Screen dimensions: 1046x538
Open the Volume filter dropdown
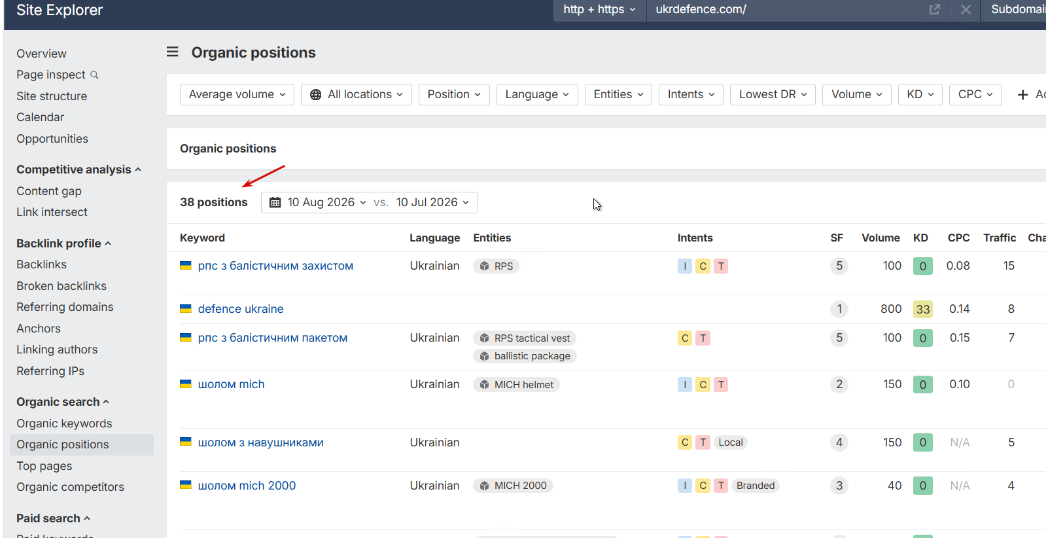click(857, 95)
